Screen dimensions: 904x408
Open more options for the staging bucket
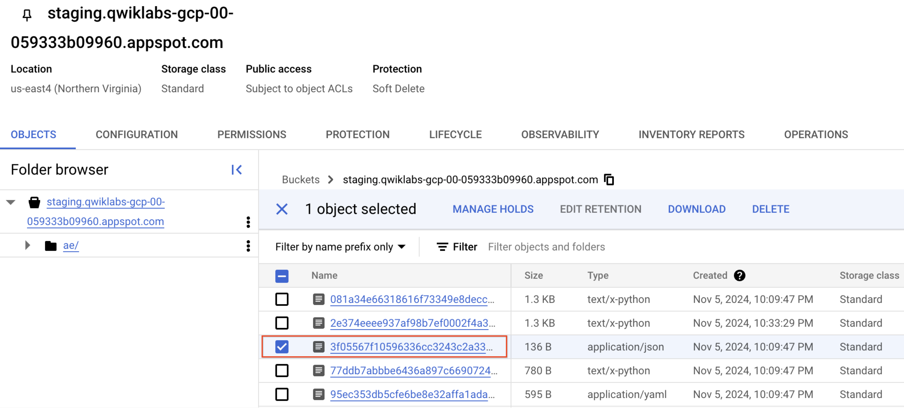[248, 222]
